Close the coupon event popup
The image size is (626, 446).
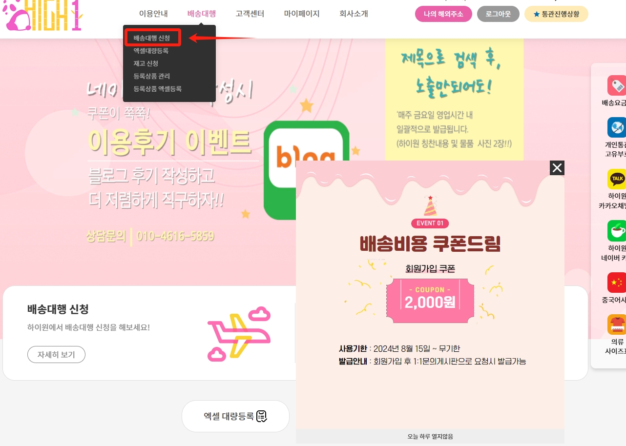557,168
